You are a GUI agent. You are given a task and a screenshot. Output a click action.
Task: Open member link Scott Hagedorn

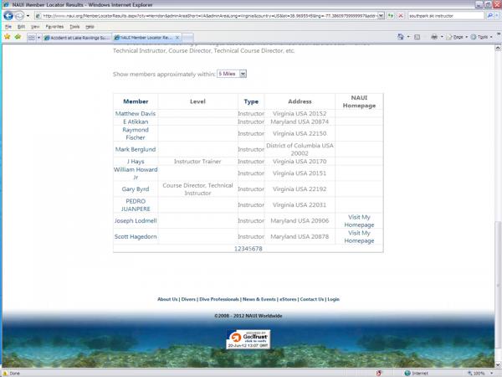[x=136, y=236]
